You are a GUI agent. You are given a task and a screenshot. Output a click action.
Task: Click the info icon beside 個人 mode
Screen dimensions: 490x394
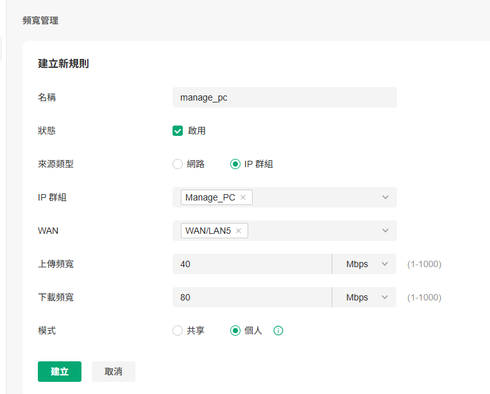point(278,331)
